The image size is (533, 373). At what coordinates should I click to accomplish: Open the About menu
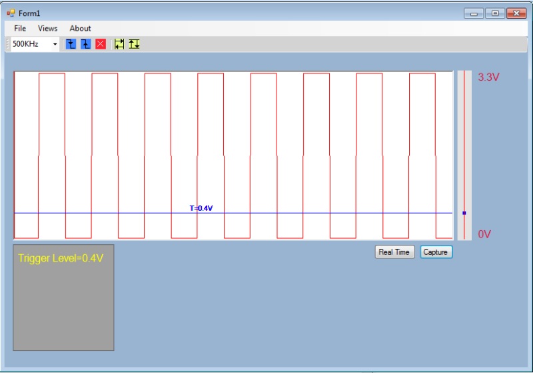pos(80,28)
